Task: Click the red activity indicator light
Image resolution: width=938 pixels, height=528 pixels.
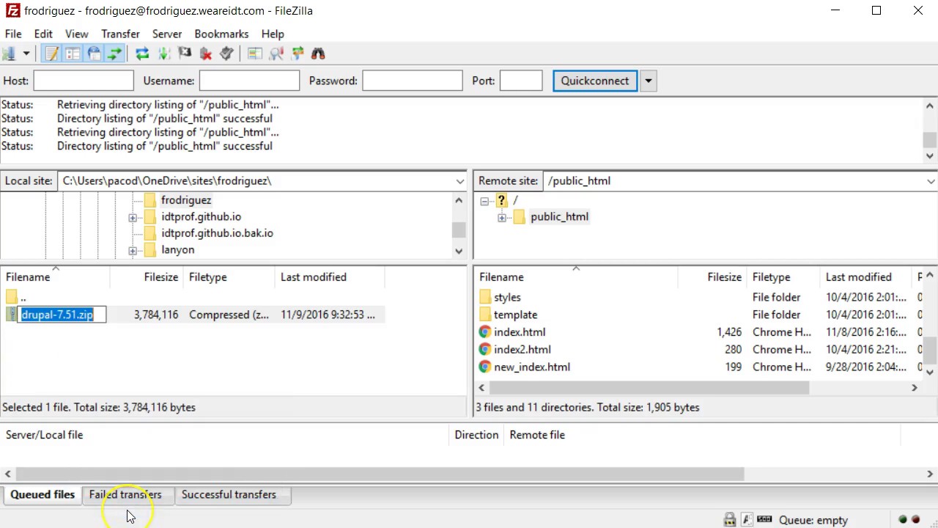Action: (x=915, y=520)
